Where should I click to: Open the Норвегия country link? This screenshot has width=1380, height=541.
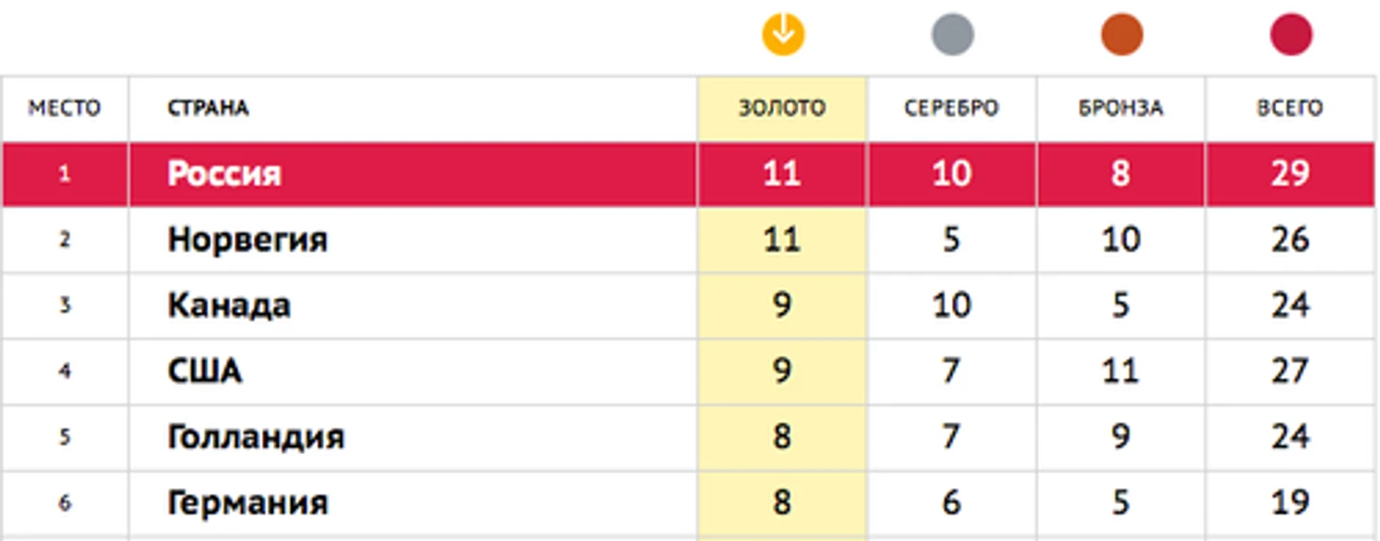point(248,239)
